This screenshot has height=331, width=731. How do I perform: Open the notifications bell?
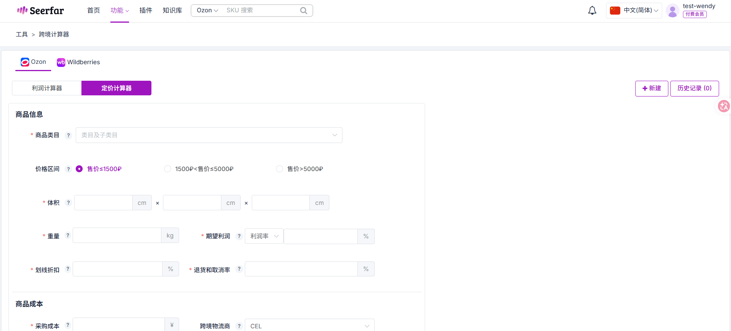[592, 10]
